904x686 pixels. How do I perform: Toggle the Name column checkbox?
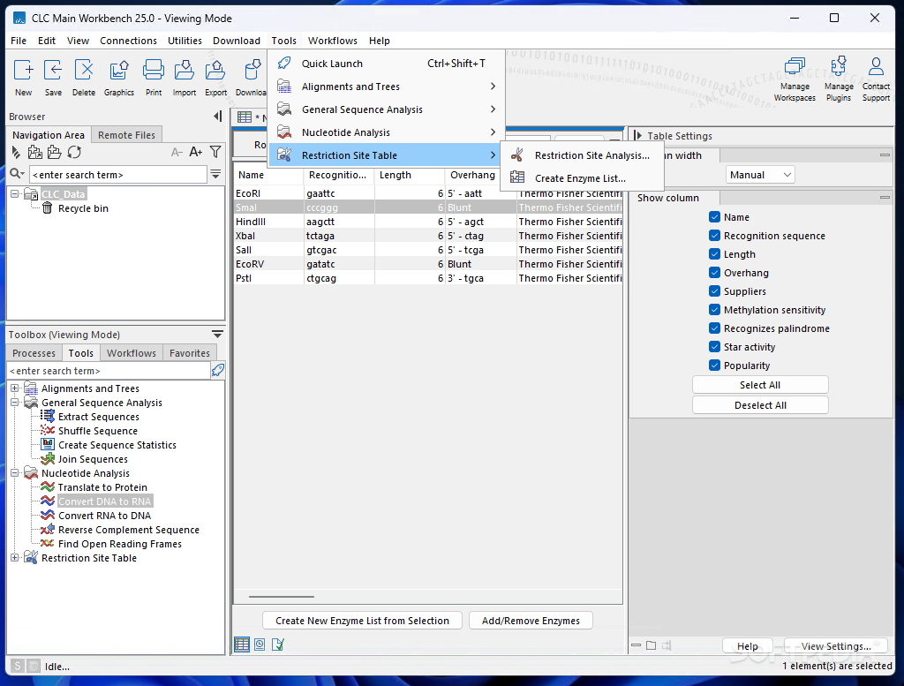(714, 217)
